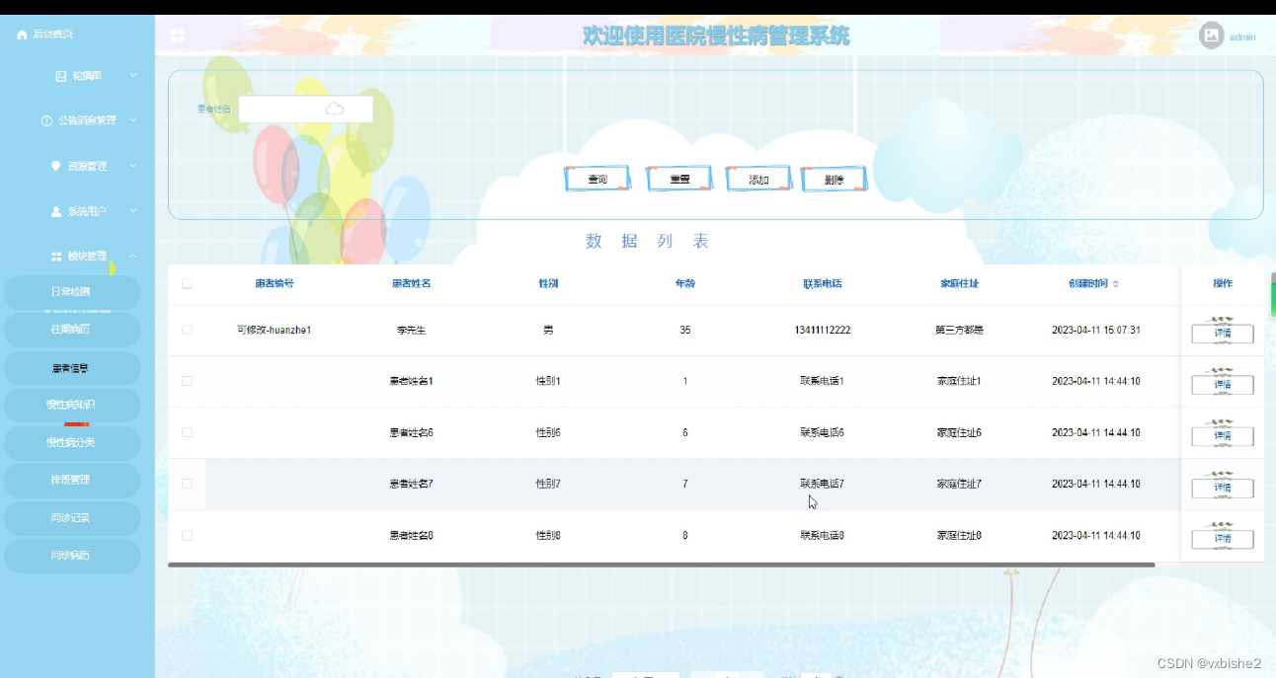Image resolution: width=1276 pixels, height=678 pixels.
Task: Check the checkbox on 李先生's row
Action: (x=187, y=330)
